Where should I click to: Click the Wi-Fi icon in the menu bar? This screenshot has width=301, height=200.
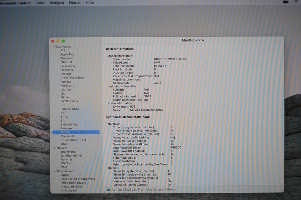(x=296, y=2)
